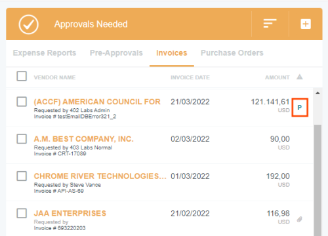Tick the Chrome River Technologies invoice checkbox

pyautogui.click(x=22, y=176)
